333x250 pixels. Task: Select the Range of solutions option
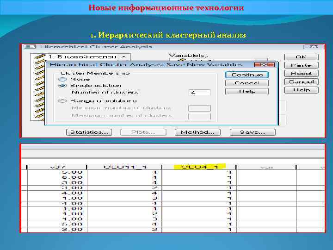[x=62, y=101]
